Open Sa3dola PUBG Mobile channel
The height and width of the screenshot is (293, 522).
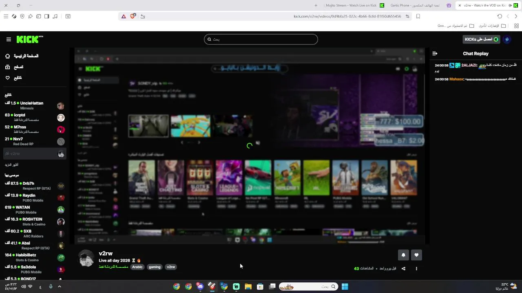tap(35, 269)
